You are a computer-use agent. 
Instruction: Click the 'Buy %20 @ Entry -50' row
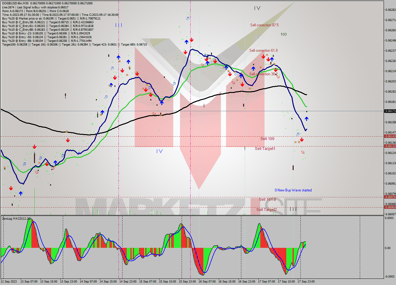pos(46,37)
